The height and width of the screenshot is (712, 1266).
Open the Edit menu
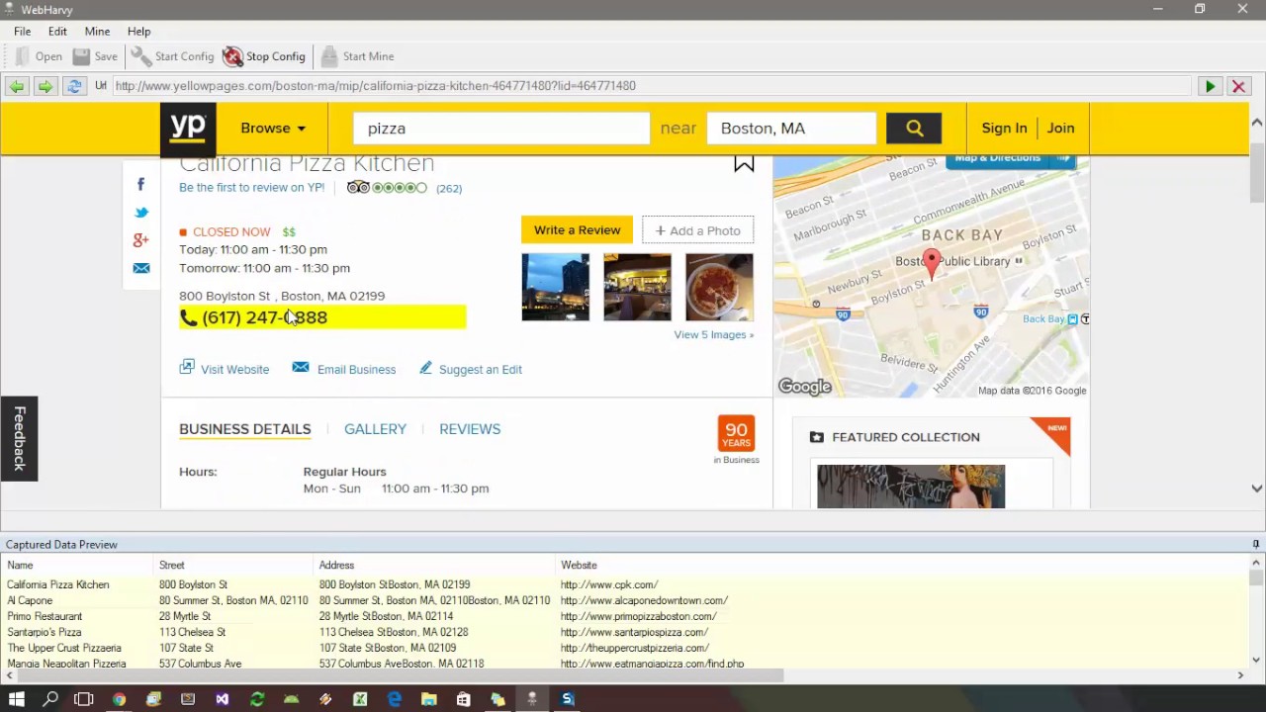click(x=57, y=32)
